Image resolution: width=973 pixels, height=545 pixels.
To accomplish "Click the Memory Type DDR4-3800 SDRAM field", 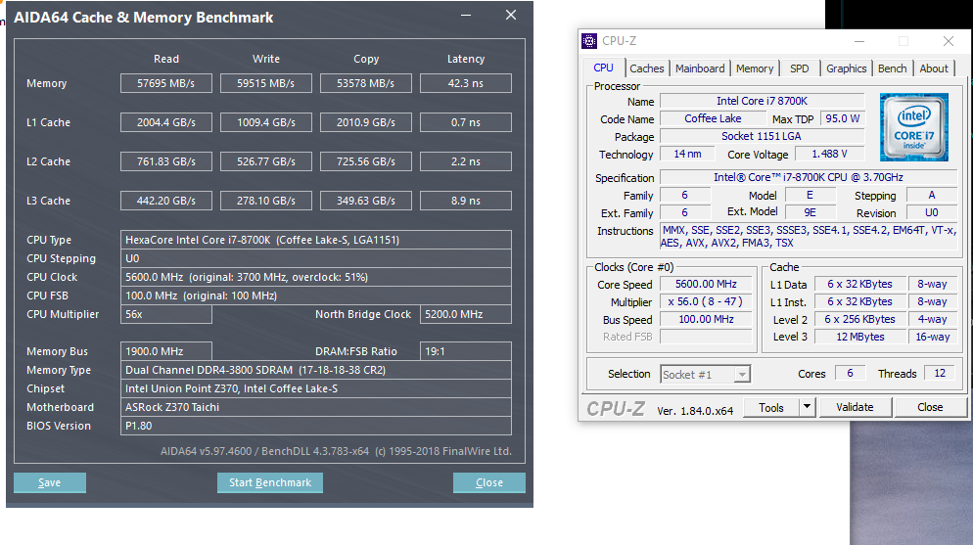I will coord(316,370).
